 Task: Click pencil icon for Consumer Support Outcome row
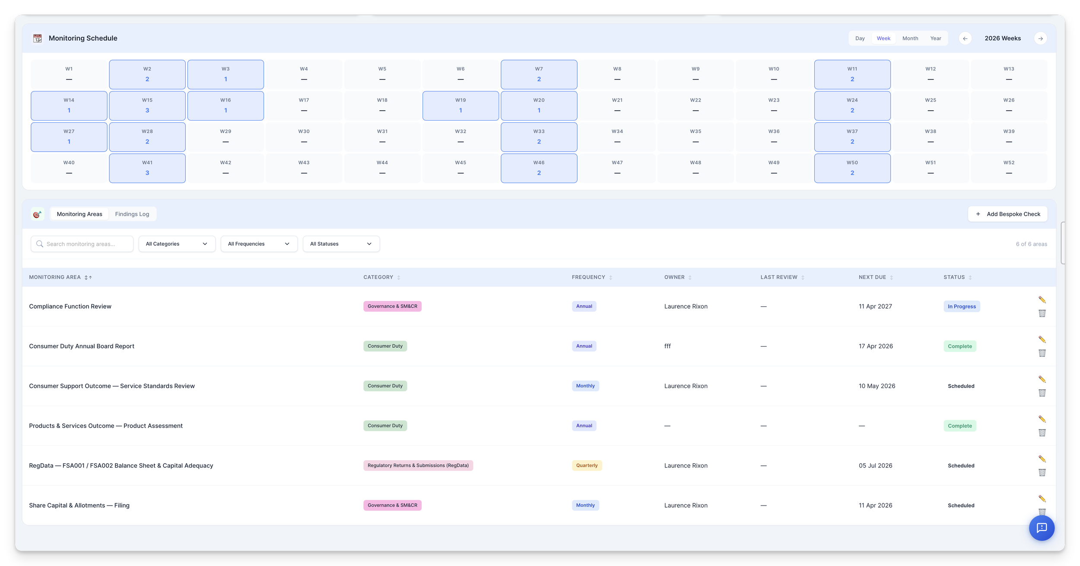(1042, 379)
